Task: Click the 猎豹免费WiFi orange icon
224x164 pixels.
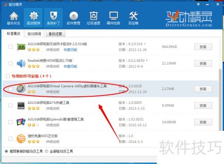Action: (21, 139)
